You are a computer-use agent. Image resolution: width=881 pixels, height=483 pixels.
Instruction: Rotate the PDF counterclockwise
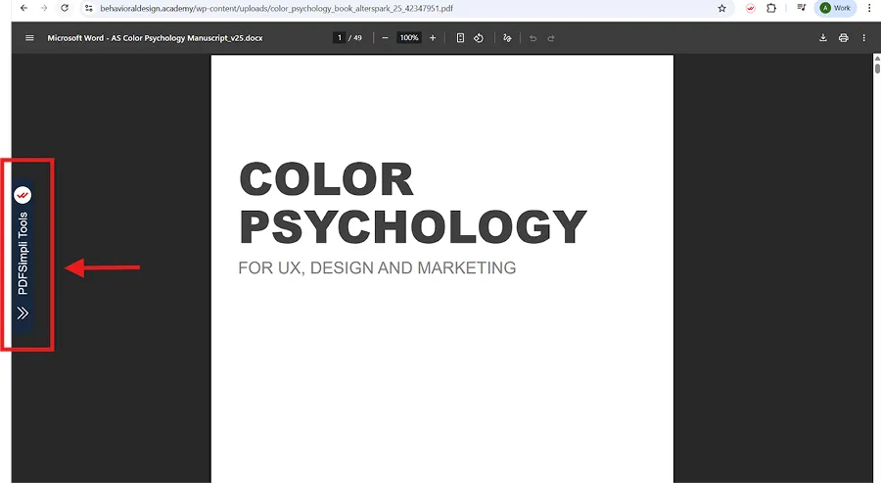[x=479, y=38]
